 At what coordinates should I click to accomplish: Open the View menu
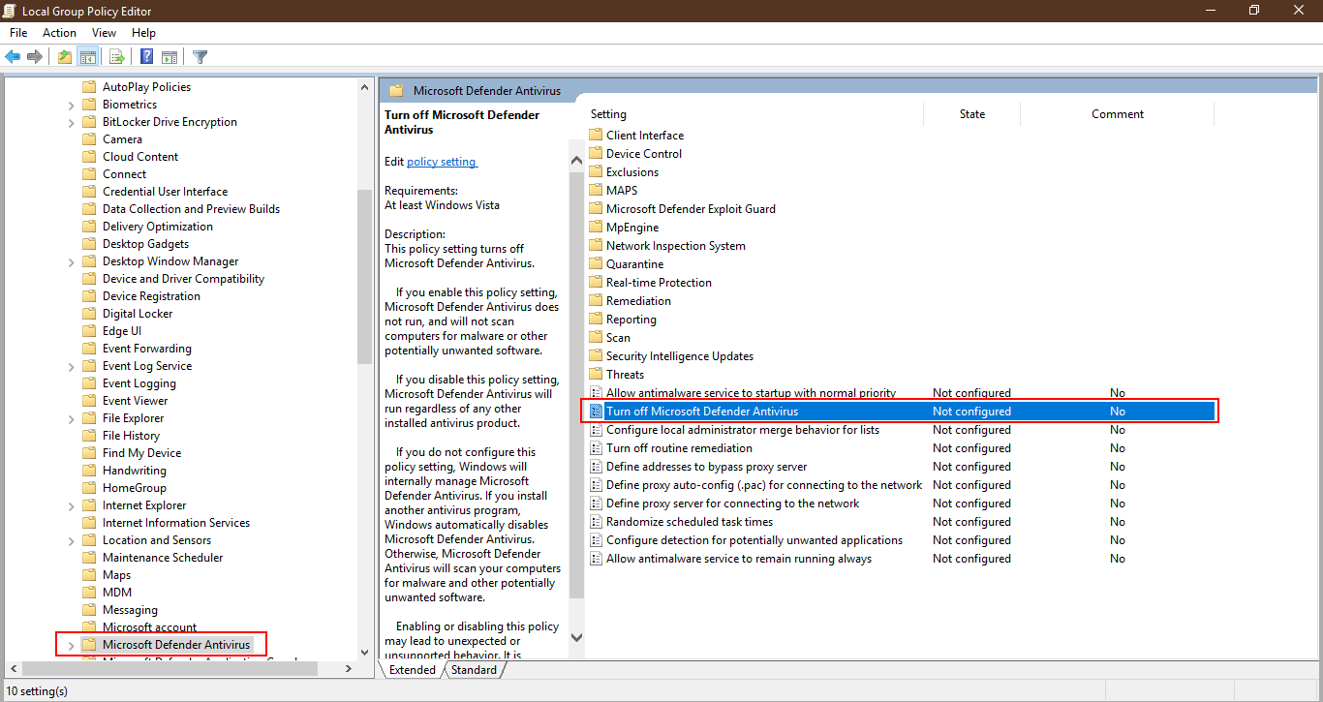click(x=104, y=33)
